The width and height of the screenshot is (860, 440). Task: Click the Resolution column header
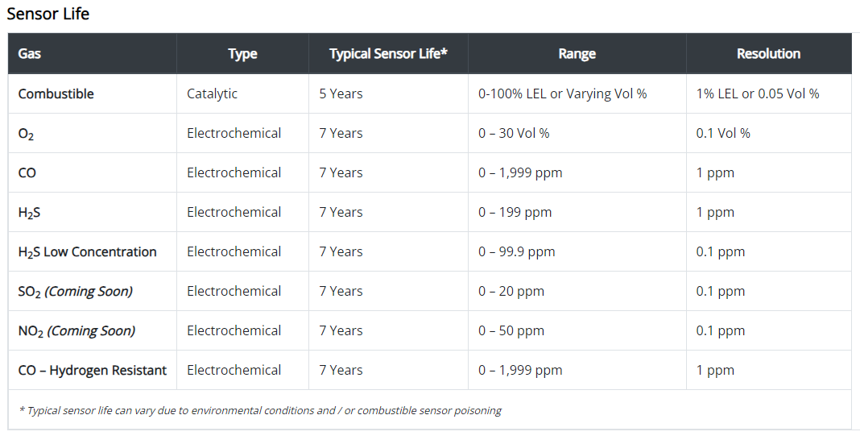point(768,54)
